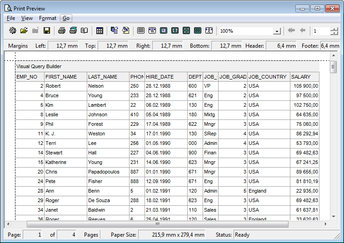This screenshot has height=243, width=344.
Task: Click the Left margin value field
Action: click(63, 46)
